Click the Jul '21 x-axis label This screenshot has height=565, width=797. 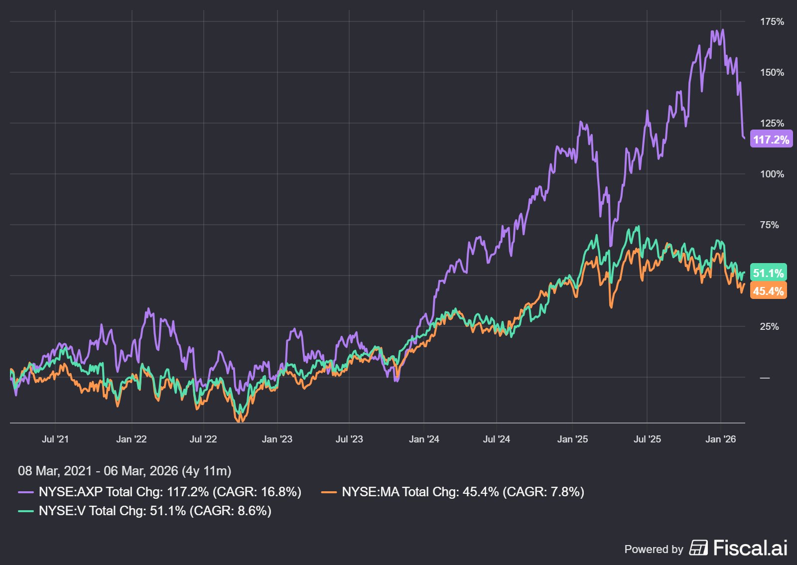55,439
